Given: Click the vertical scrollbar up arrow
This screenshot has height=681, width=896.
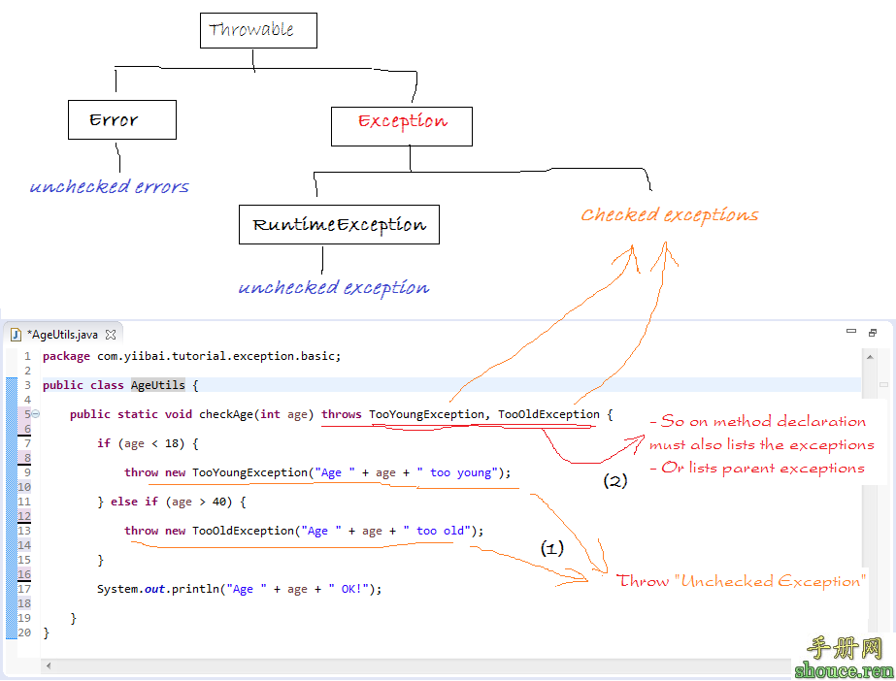Looking at the screenshot, I should 869,356.
